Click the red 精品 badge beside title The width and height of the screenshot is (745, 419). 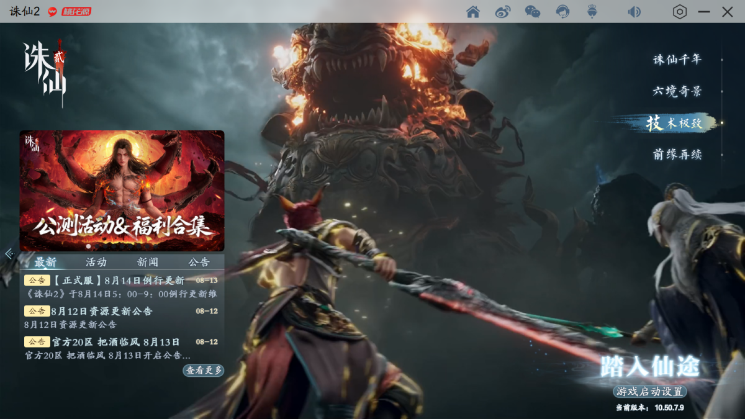point(76,12)
